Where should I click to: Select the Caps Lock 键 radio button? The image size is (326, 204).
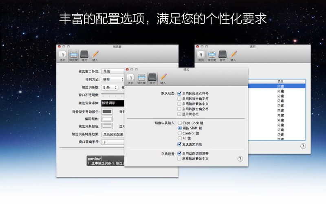point(180,123)
